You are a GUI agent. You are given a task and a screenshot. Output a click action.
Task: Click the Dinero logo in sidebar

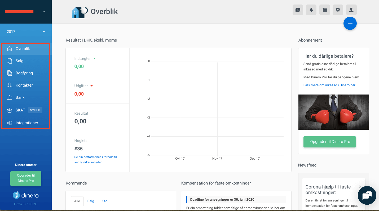26,195
